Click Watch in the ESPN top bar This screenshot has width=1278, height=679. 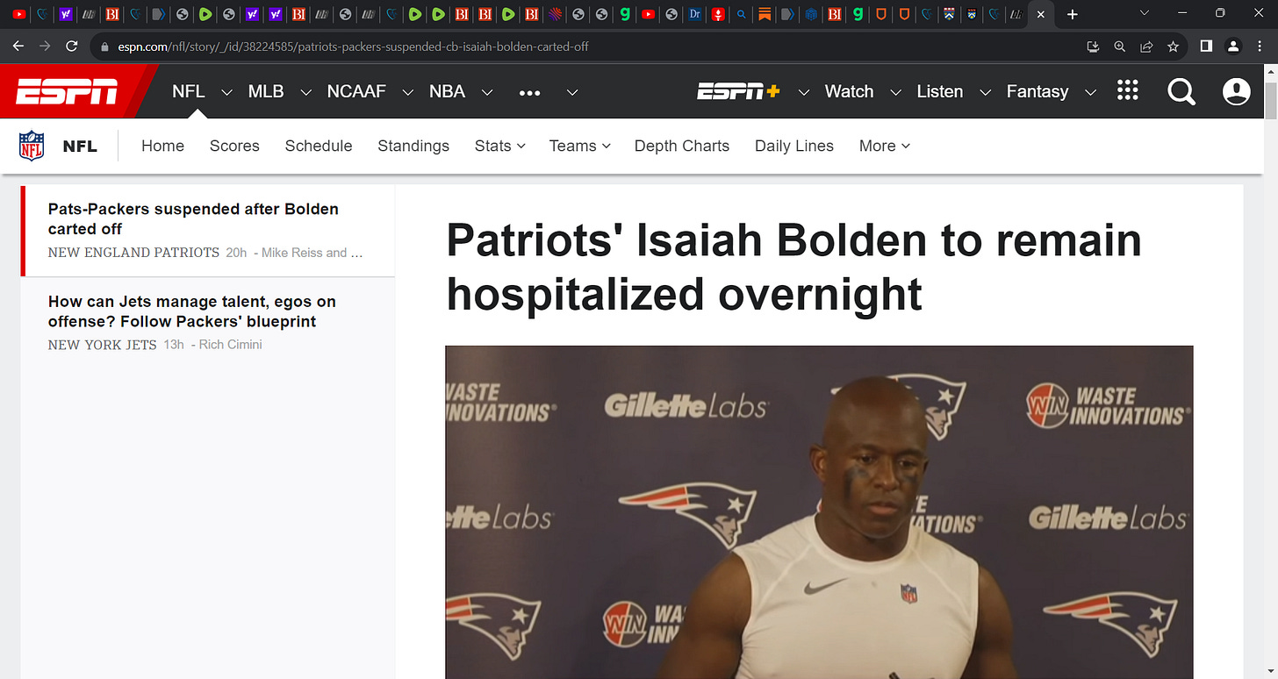[x=849, y=91]
